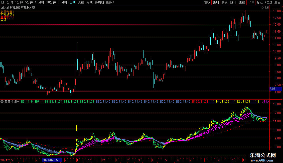Open dropdown beside 回天新材 chart title
The image size is (283, 163).
click(34, 7)
